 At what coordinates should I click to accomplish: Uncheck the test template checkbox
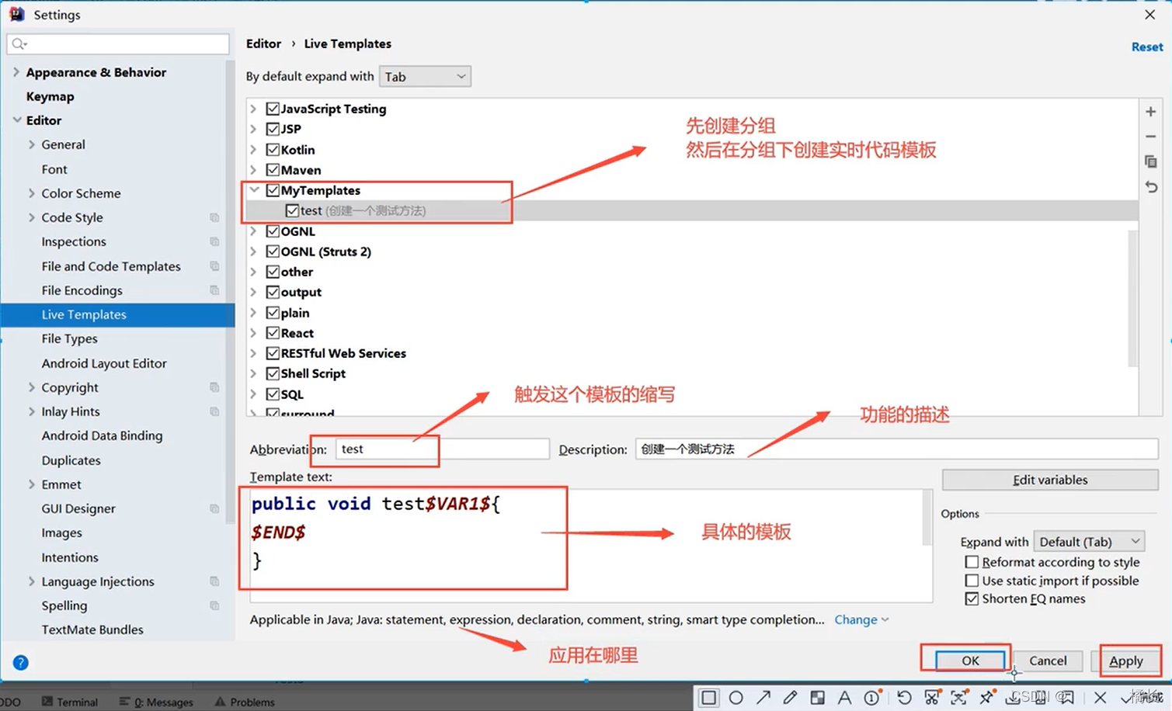(x=292, y=210)
